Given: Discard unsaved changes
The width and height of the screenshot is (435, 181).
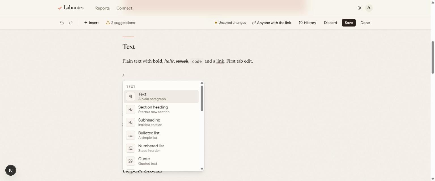Looking at the screenshot, I should [x=330, y=23].
